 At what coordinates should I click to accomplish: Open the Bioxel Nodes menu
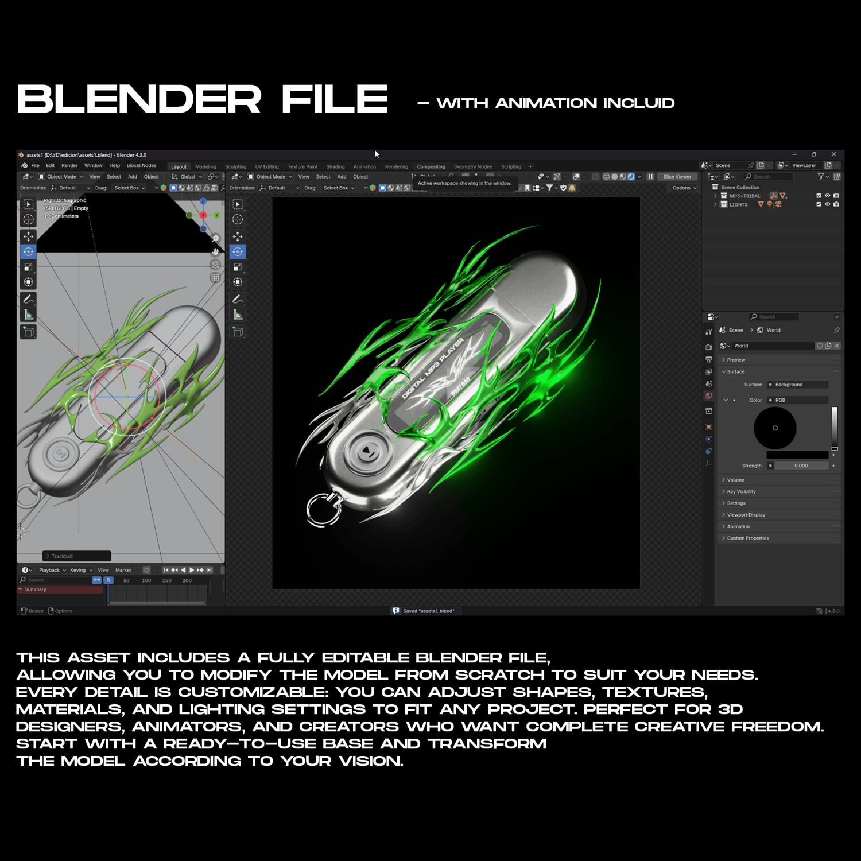coord(141,165)
